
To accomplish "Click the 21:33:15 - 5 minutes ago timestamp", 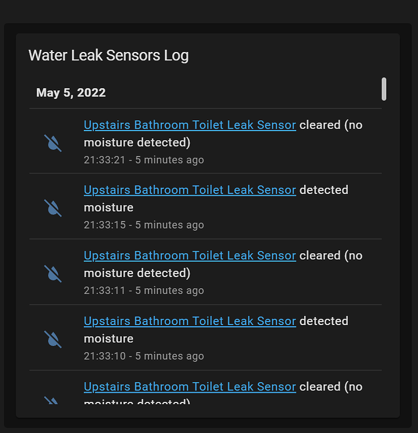I will (144, 225).
